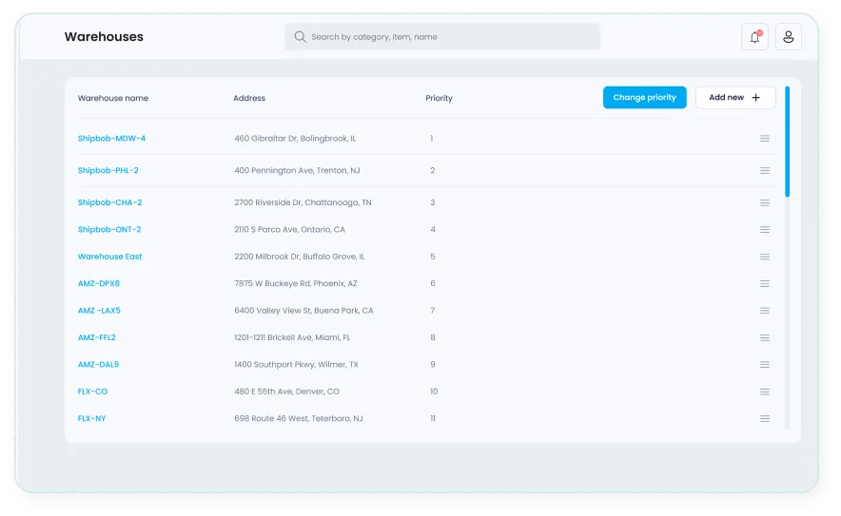Click the Change priority button

point(645,98)
